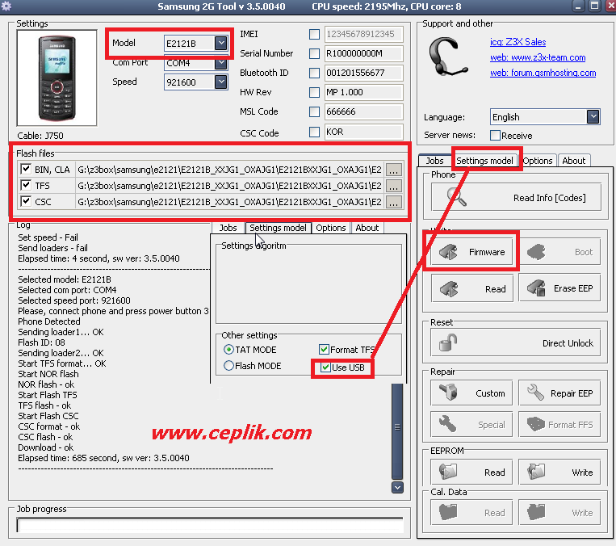Toggle the Format TFS checkbox
This screenshot has width=616, height=546.
point(324,349)
